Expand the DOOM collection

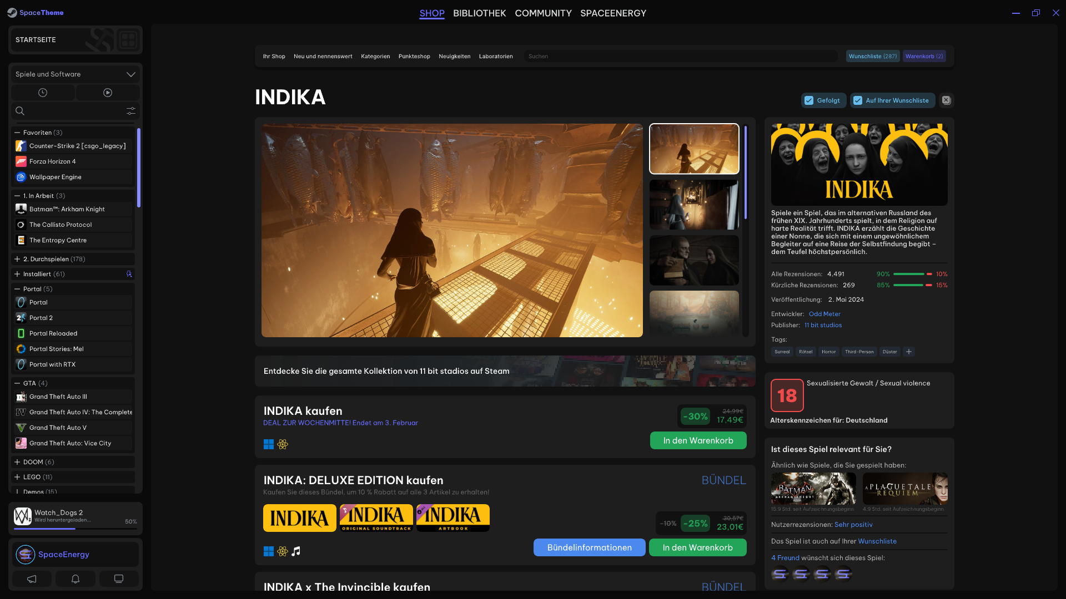point(17,462)
